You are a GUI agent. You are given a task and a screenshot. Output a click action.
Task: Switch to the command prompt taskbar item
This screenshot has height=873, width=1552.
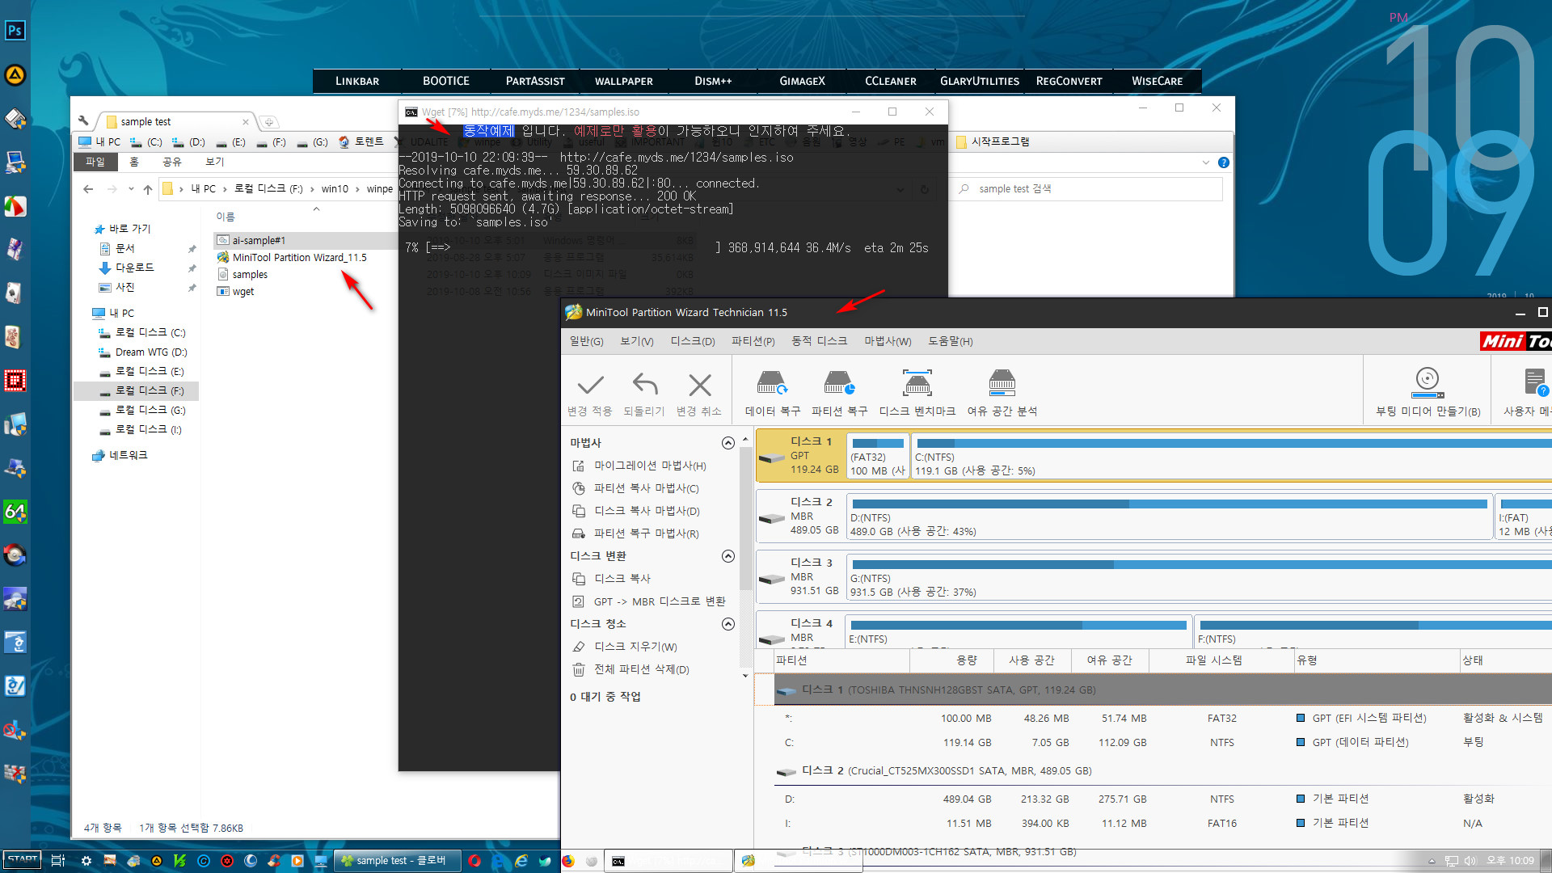pyautogui.click(x=669, y=861)
